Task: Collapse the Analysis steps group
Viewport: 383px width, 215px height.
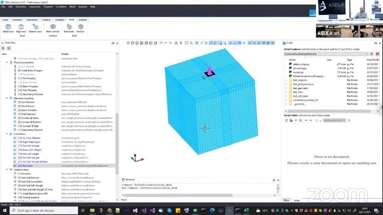Action: 7,170
